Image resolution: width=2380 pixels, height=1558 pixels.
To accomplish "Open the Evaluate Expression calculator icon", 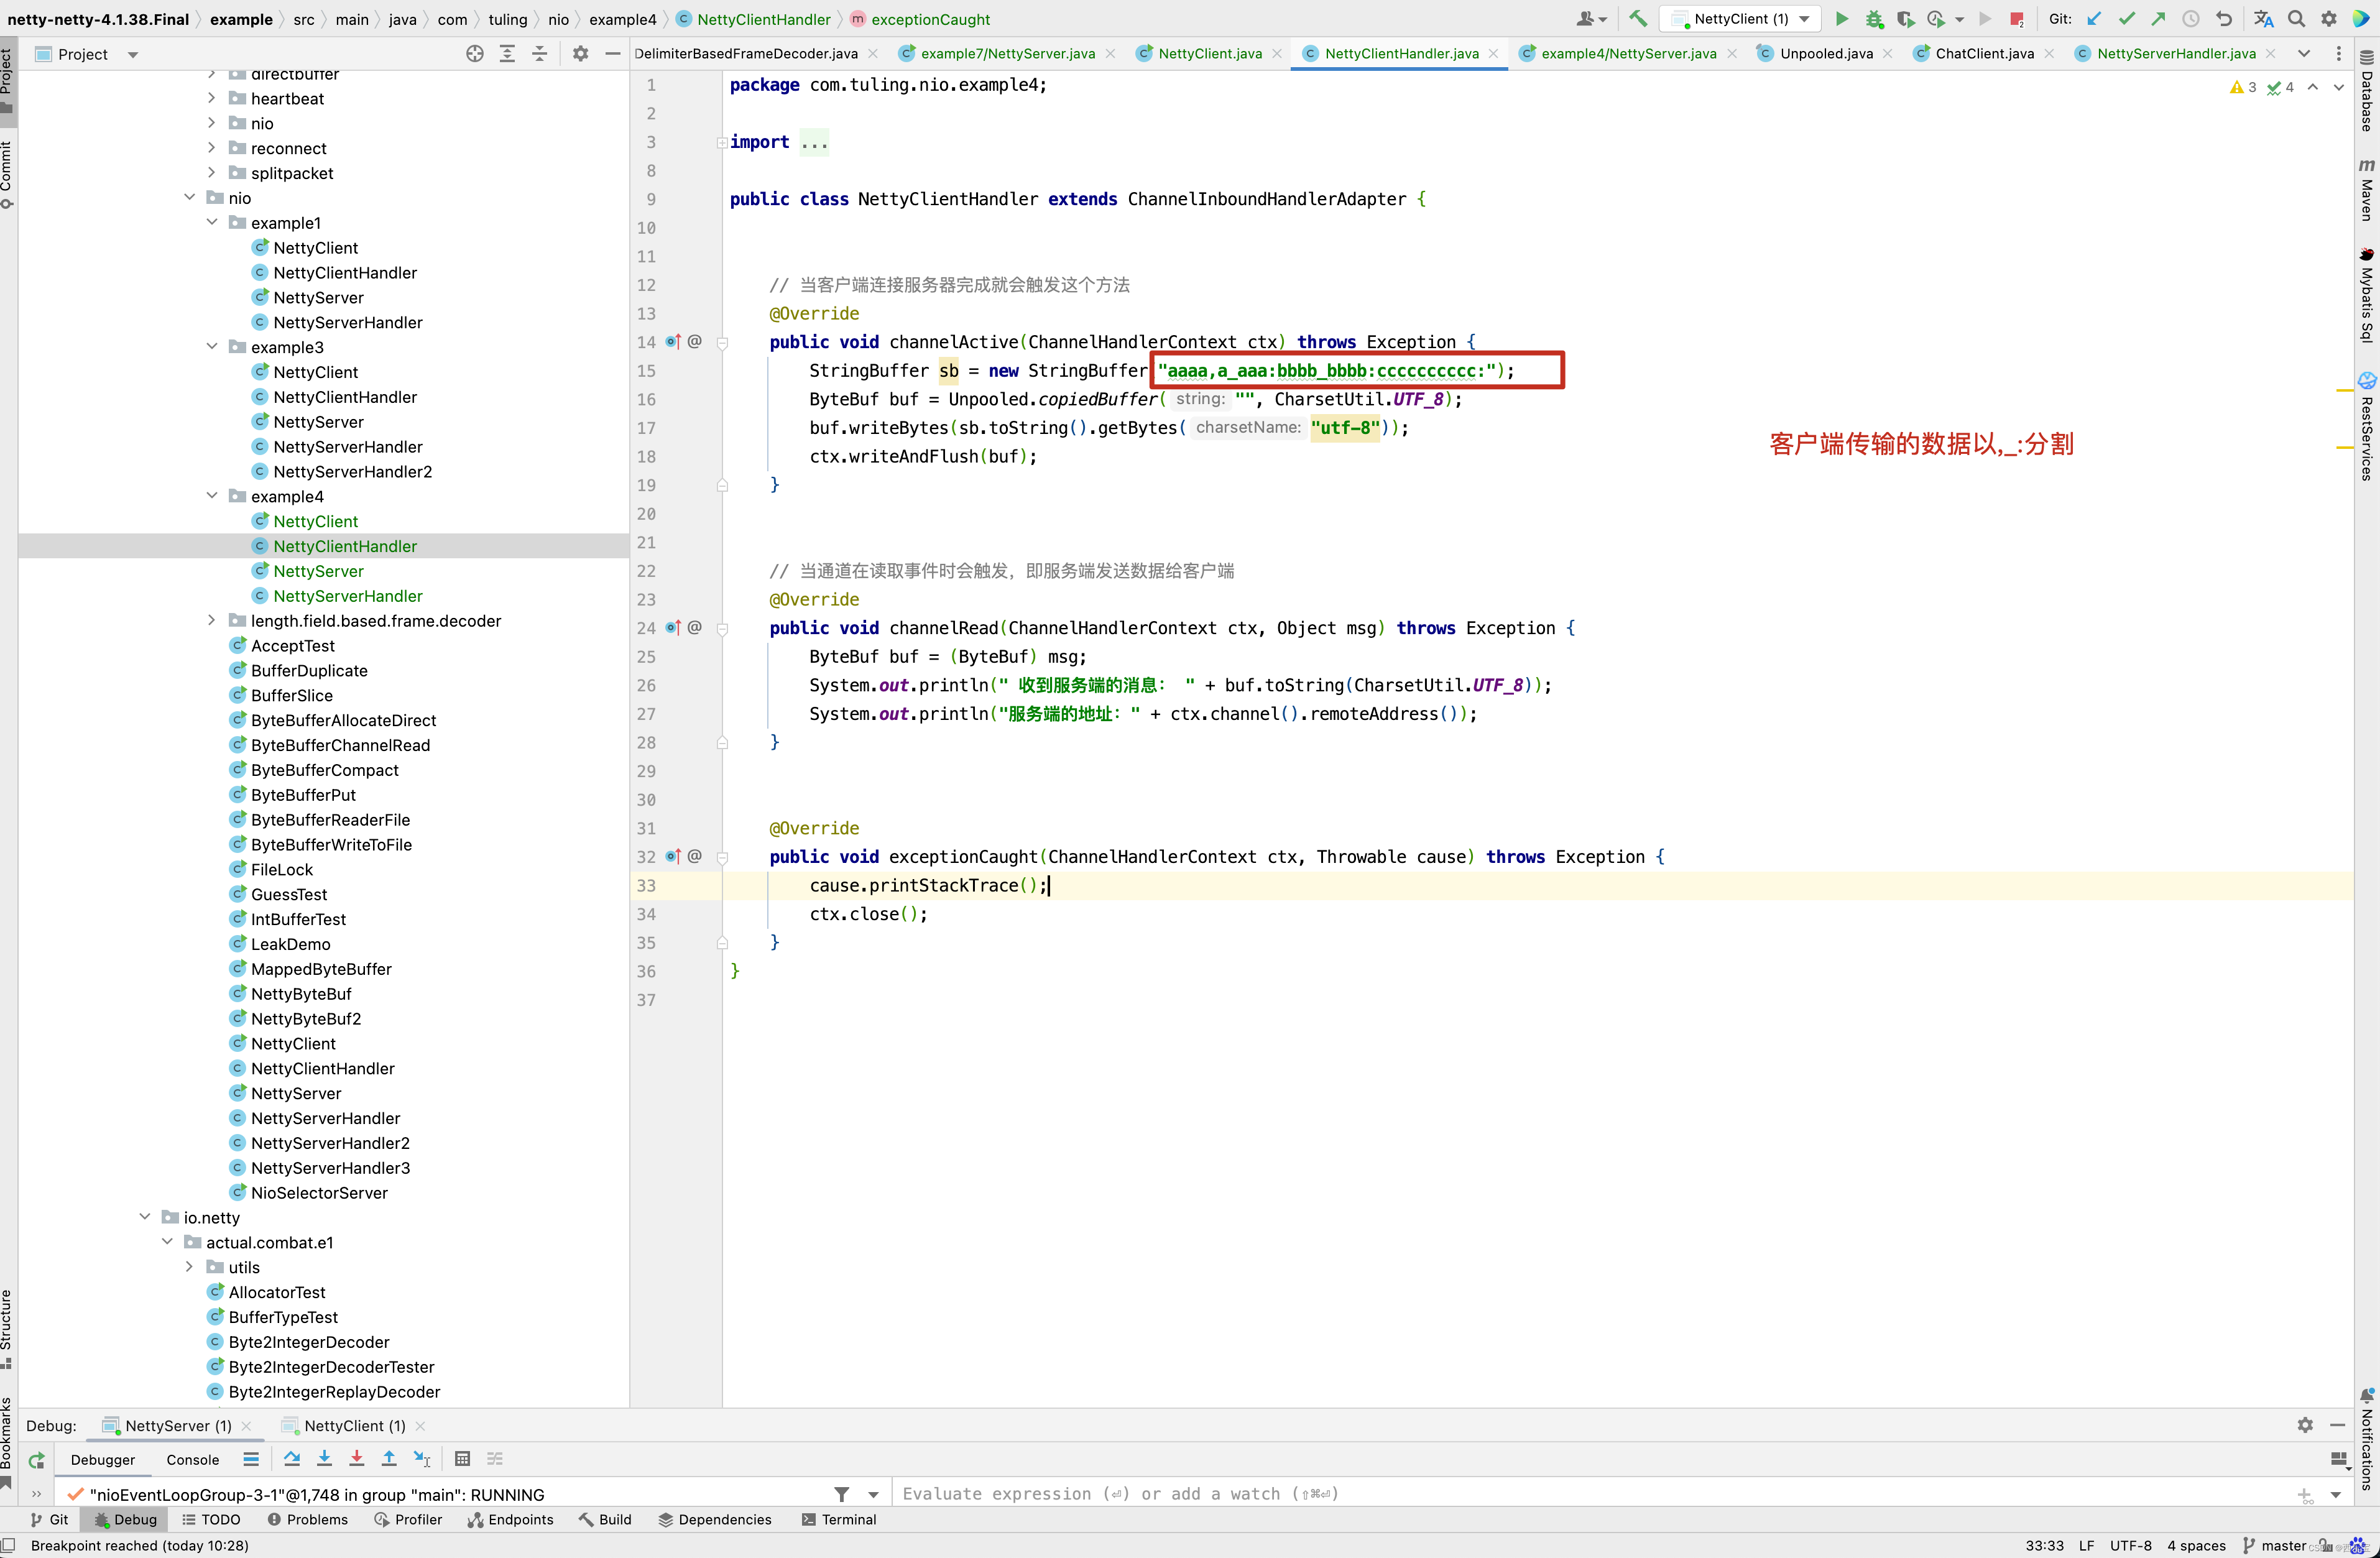I will (462, 1459).
